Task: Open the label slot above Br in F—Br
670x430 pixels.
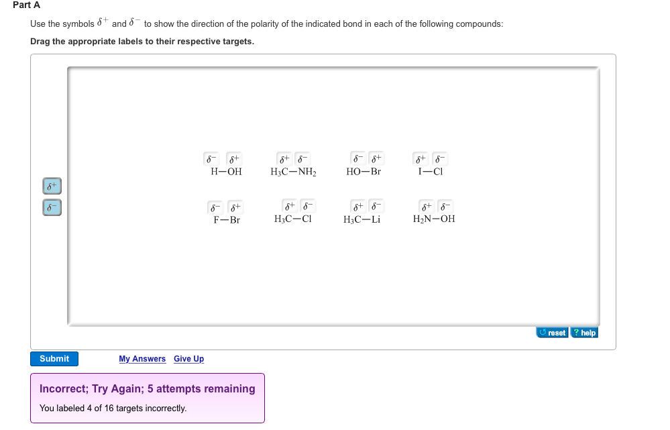Action: tap(233, 207)
